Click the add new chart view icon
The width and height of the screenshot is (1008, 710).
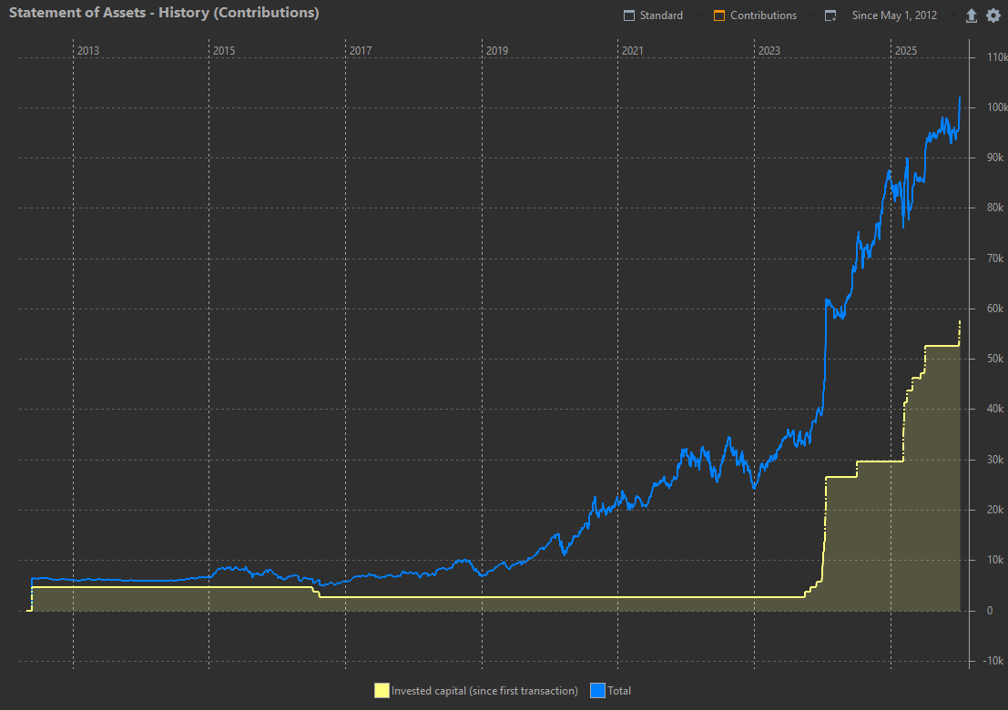click(830, 15)
